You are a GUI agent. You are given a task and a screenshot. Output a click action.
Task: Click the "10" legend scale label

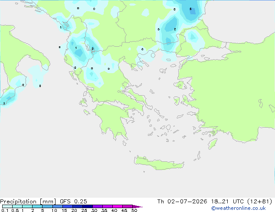point(54,210)
